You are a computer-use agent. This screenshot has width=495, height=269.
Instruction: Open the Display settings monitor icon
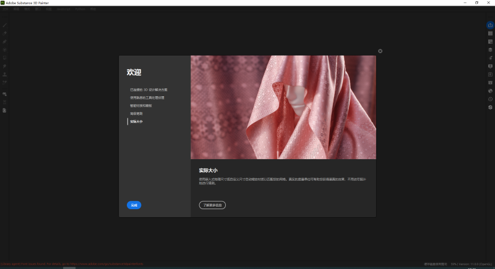pos(490,66)
